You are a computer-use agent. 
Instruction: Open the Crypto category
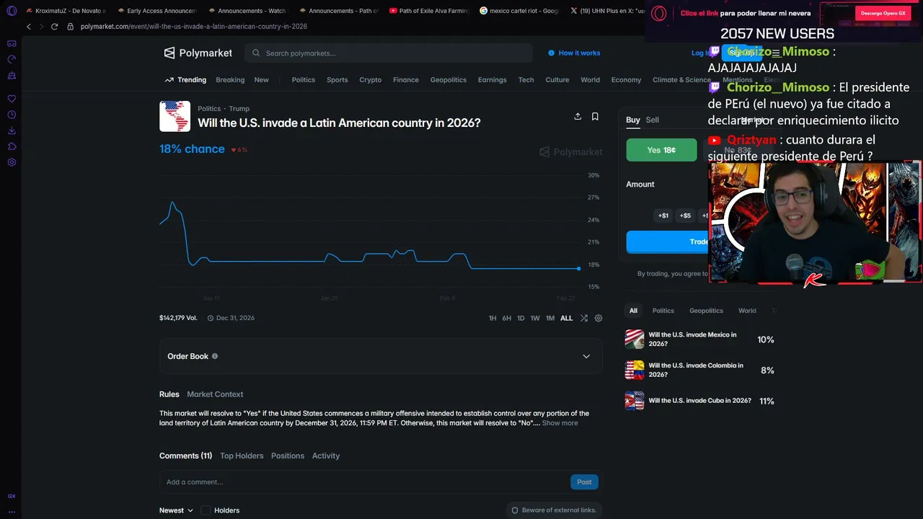(x=371, y=80)
